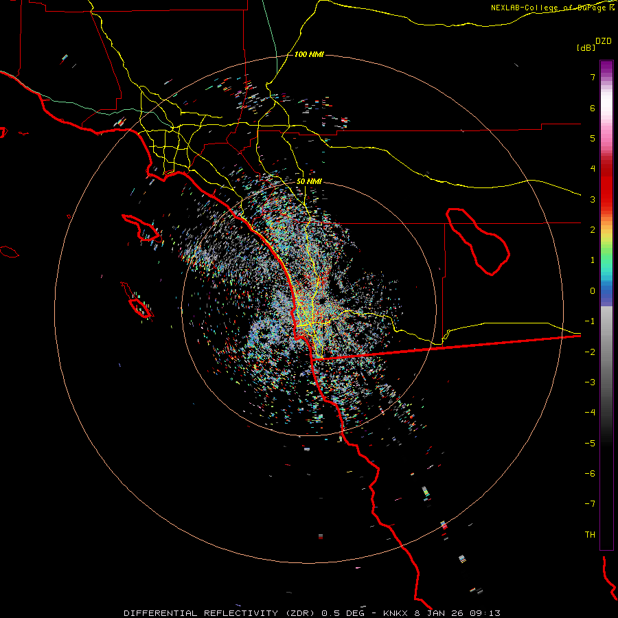This screenshot has width=618, height=618.
Task: Click the DZD legend title
Action: (604, 41)
